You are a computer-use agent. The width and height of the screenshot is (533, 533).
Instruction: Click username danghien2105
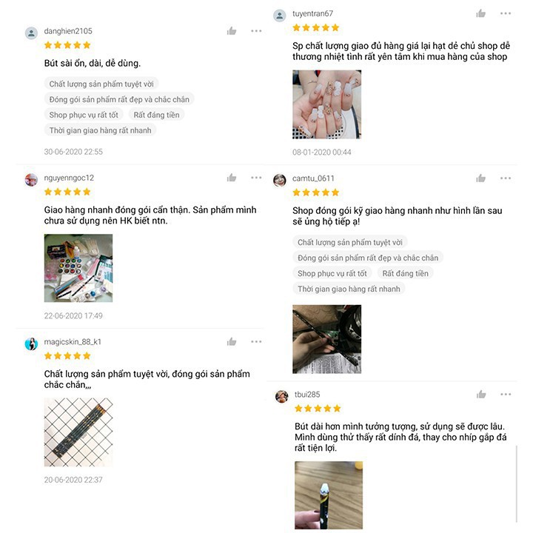pyautogui.click(x=68, y=31)
